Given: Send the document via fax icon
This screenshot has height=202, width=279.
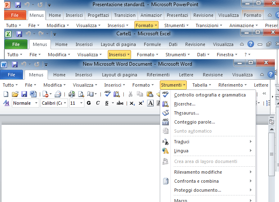Looking at the screenshot, I should 58,94.
